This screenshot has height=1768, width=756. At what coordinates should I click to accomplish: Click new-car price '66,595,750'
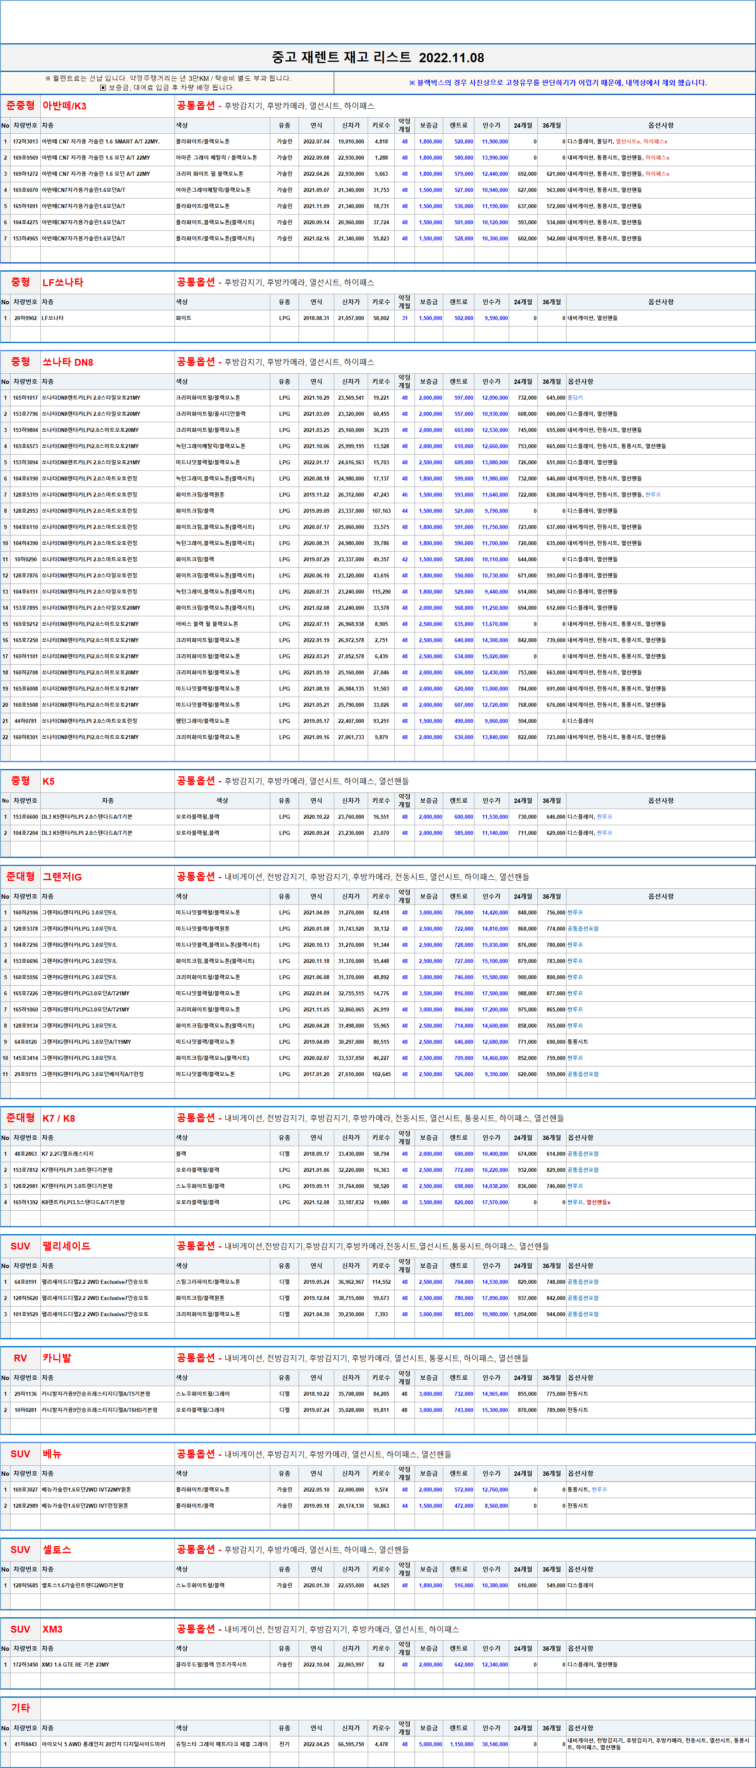point(351,1744)
